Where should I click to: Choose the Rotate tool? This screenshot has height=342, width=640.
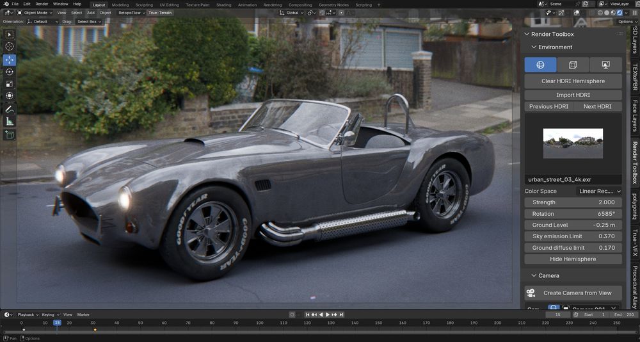click(10, 72)
